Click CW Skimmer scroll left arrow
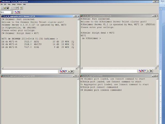Viewport: 165px width, 124px height. point(2,68)
